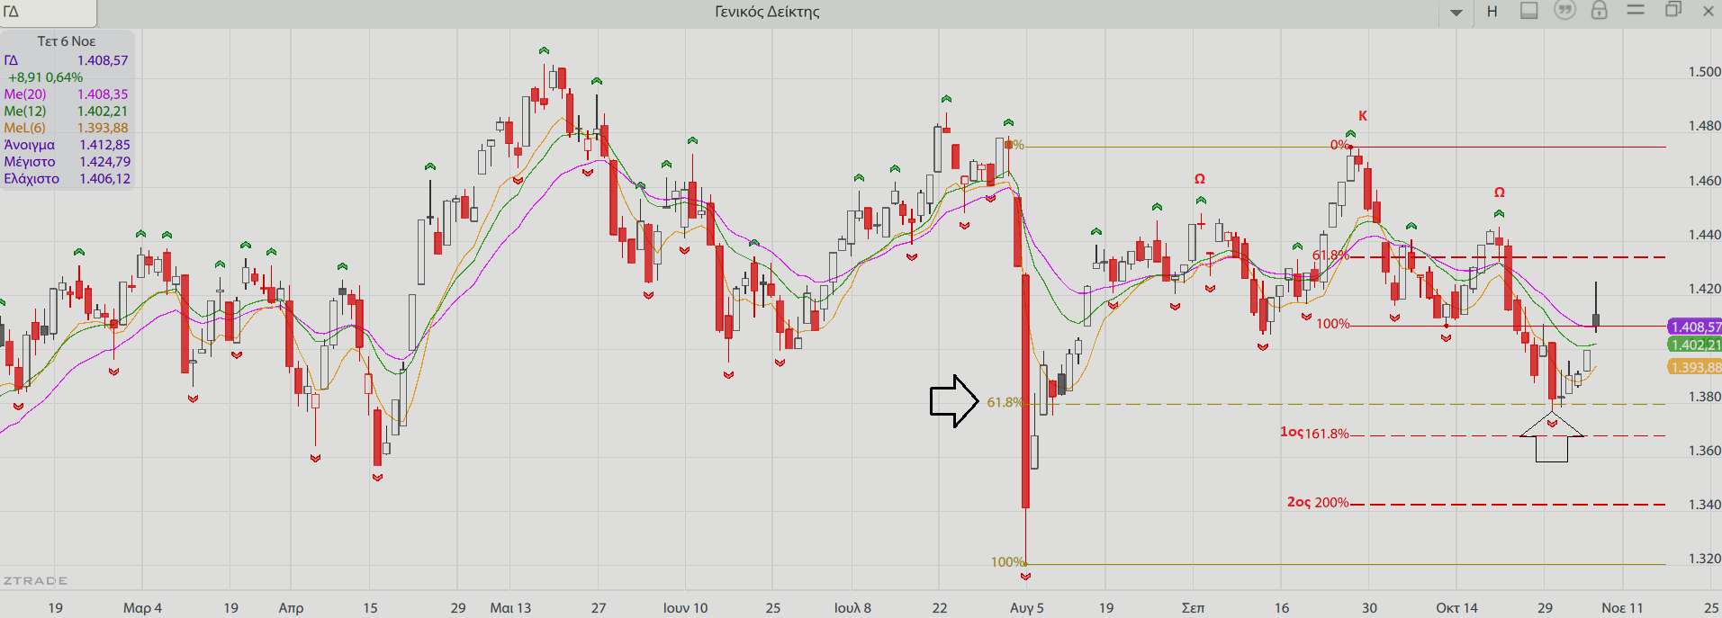Select the red 100% Fibonacci level label
1722x618 pixels.
(1333, 324)
